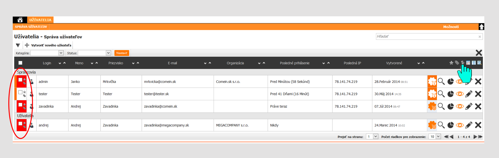
Task: Click orange gear icon for tester row
Action: pos(432,94)
